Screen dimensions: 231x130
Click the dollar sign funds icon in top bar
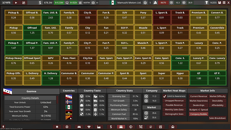coord(40,3)
